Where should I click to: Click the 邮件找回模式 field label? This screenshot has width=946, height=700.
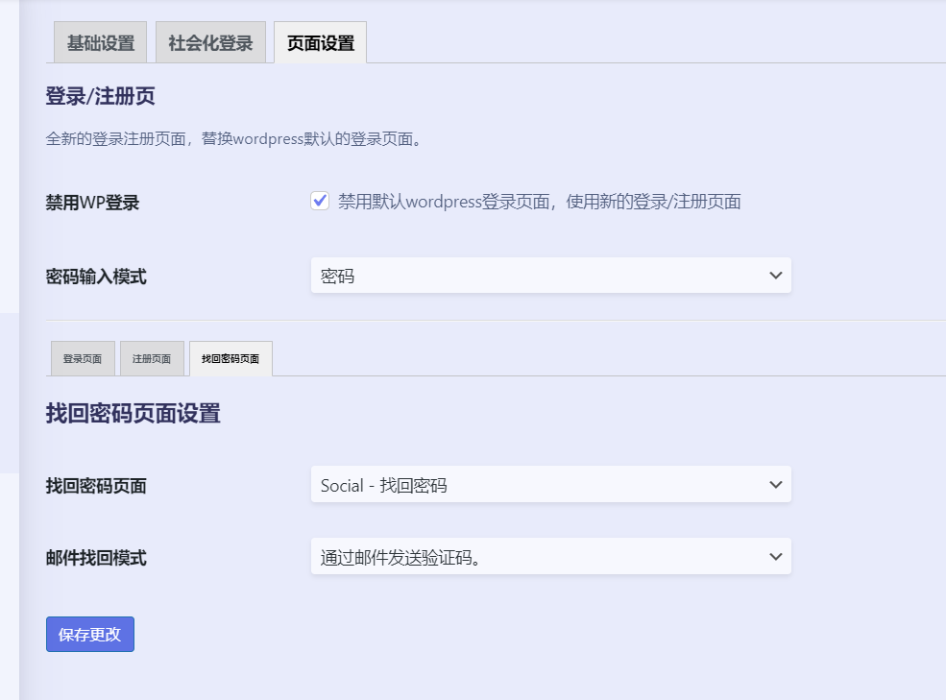click(96, 558)
